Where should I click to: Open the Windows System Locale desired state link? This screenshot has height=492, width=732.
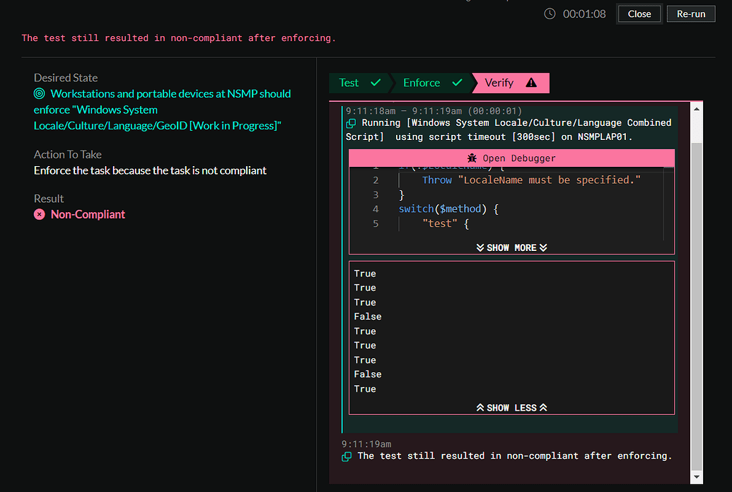point(162,110)
